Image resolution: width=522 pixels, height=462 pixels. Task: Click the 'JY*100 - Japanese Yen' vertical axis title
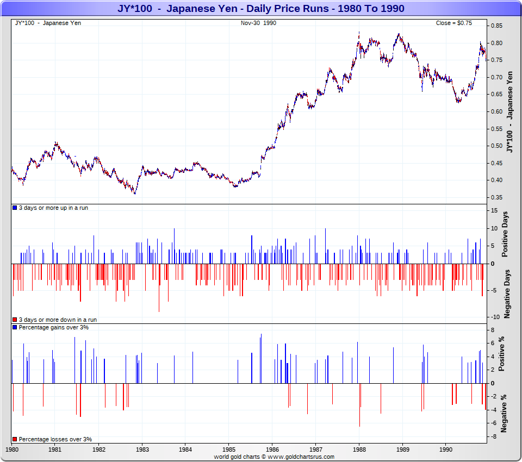(509, 112)
